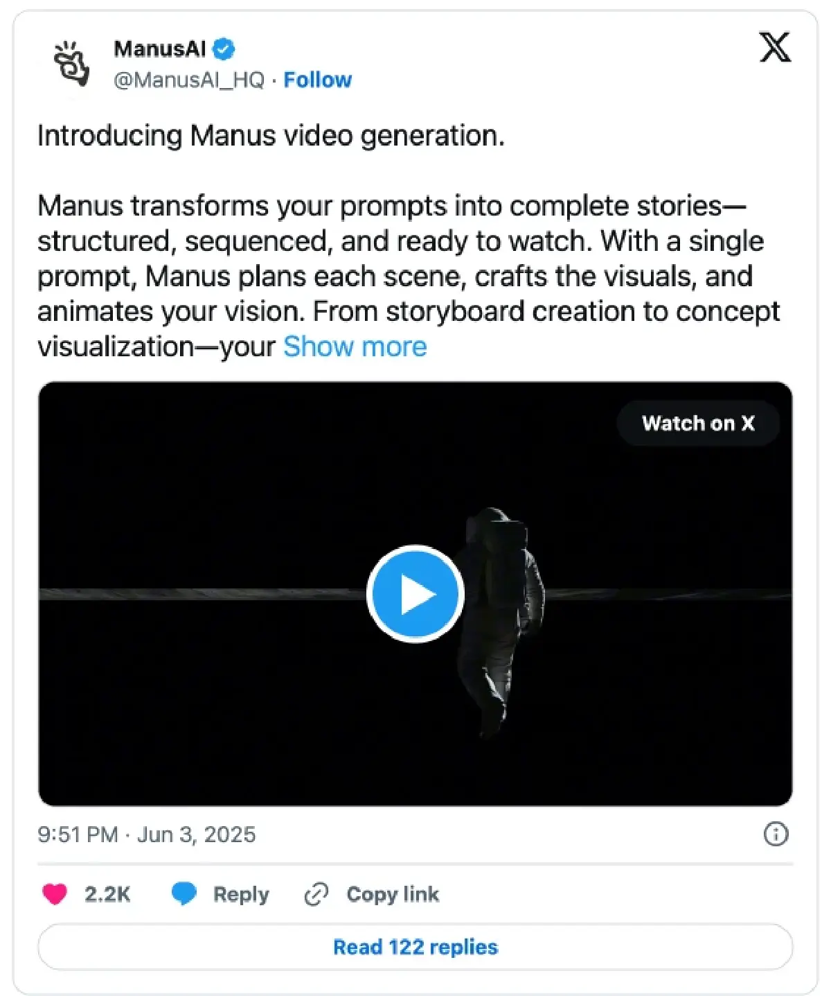Click the blue reply bubble icon

point(184,894)
